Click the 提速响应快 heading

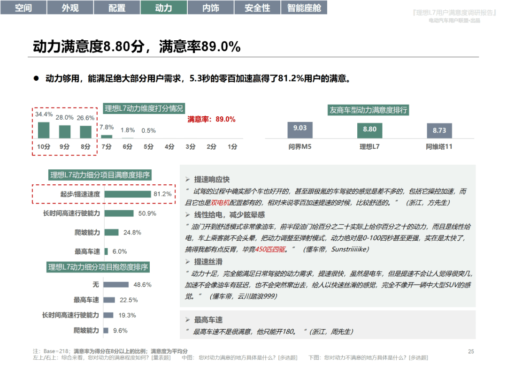[x=212, y=180]
